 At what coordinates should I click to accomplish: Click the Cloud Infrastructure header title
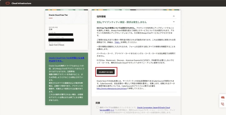(21, 3)
